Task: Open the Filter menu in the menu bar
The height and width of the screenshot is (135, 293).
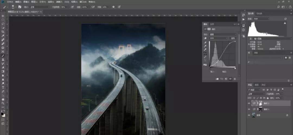Action: pyautogui.click(x=58, y=2)
